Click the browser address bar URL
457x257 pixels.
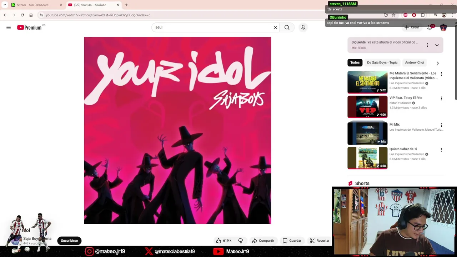point(98,15)
